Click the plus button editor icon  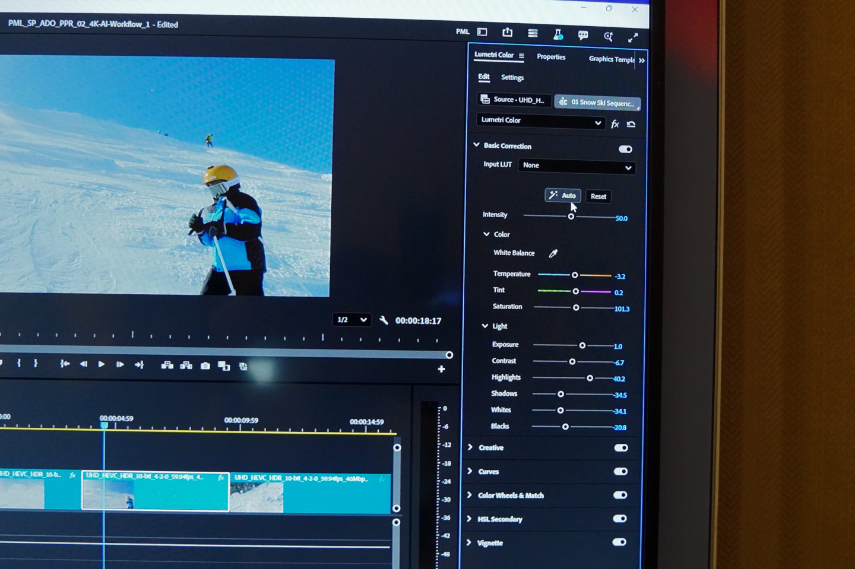point(441,369)
